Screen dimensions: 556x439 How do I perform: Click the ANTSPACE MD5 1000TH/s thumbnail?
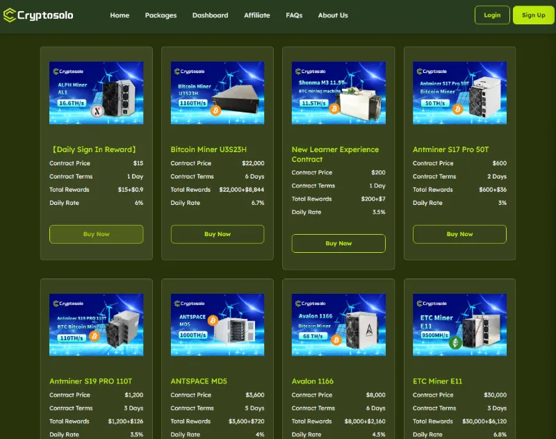(218, 324)
